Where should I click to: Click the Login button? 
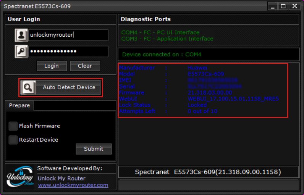(52, 66)
